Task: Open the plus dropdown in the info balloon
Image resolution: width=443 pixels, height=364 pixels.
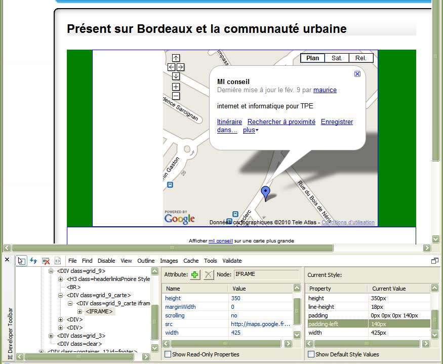Action: tap(251, 130)
